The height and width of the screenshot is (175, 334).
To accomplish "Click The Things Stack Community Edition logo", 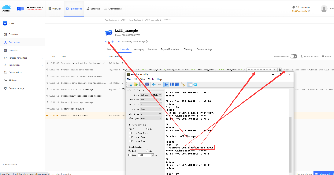I will (30, 9).
